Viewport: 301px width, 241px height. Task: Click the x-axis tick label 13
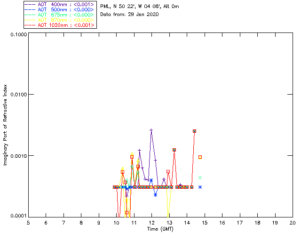[x=169, y=223]
